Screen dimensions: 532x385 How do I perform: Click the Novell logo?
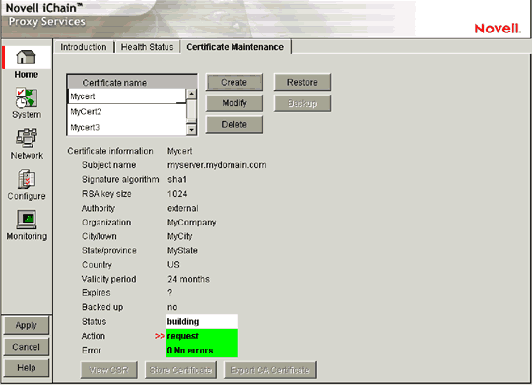click(x=498, y=29)
